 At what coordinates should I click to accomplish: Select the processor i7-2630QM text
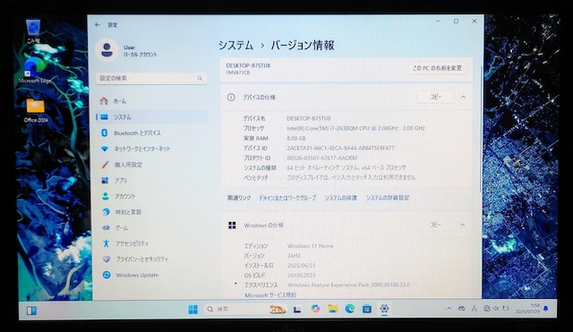click(355, 128)
